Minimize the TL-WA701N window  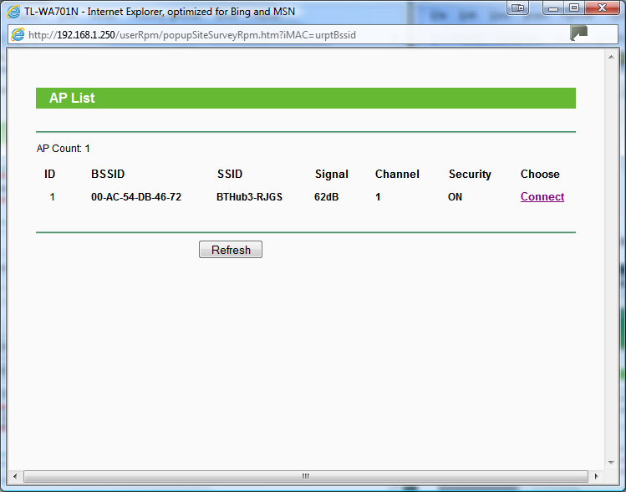tap(553, 8)
